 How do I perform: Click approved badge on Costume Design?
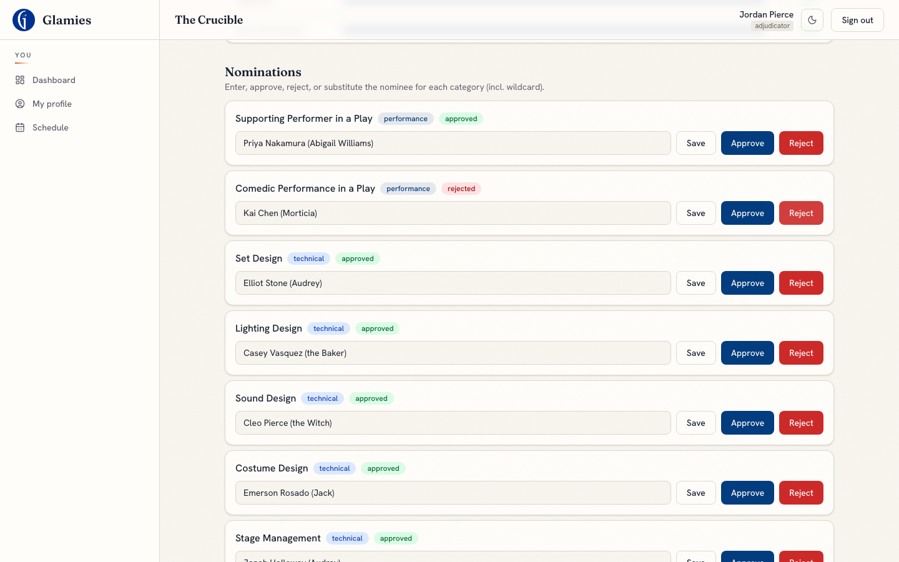click(383, 468)
